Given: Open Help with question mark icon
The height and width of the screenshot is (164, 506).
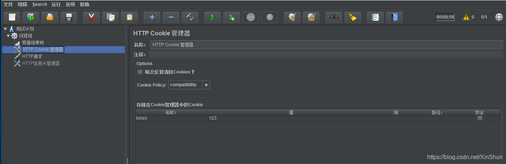Looking at the screenshot, I should [395, 17].
